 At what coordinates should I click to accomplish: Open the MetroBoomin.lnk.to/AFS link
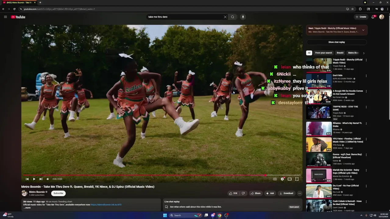[106, 205]
